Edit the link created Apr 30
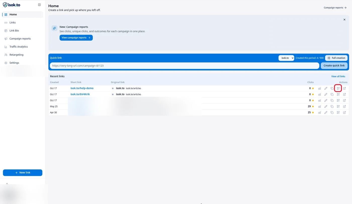 pyautogui.click(x=326, y=112)
